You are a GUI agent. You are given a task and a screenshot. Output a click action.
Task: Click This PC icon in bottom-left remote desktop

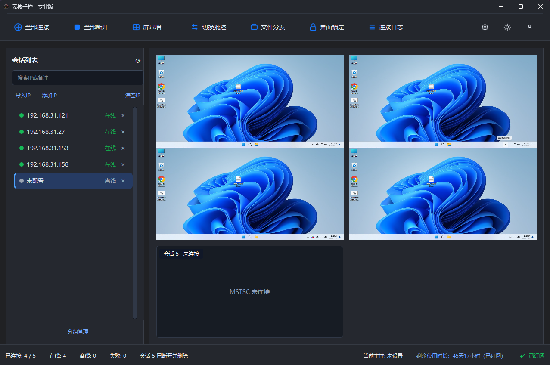pos(161,152)
